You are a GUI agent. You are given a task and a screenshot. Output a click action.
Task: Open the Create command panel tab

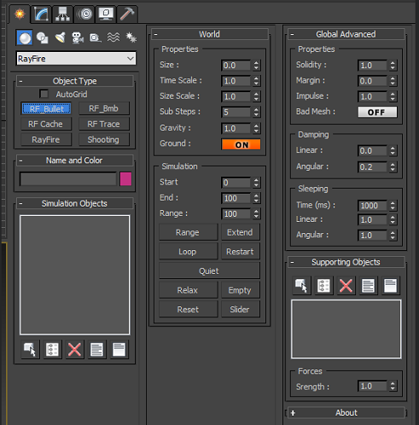(20, 14)
